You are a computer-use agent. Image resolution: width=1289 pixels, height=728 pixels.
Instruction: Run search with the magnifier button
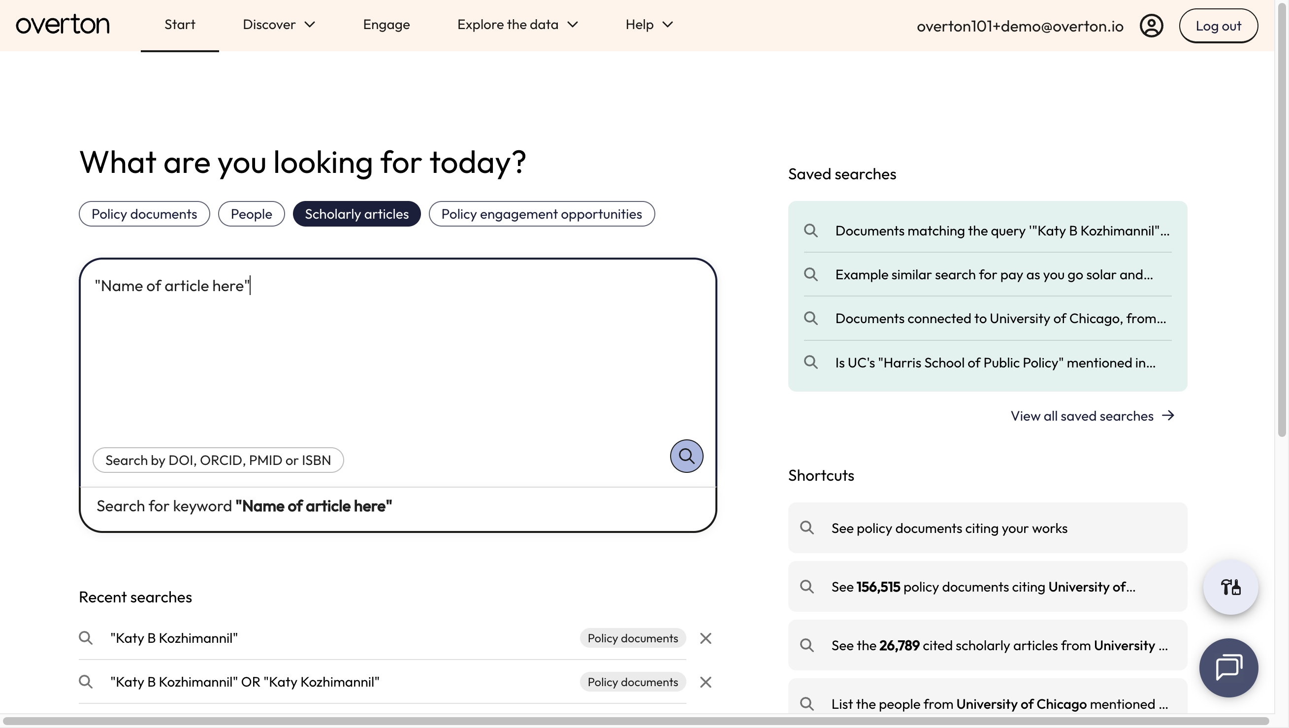click(x=686, y=456)
